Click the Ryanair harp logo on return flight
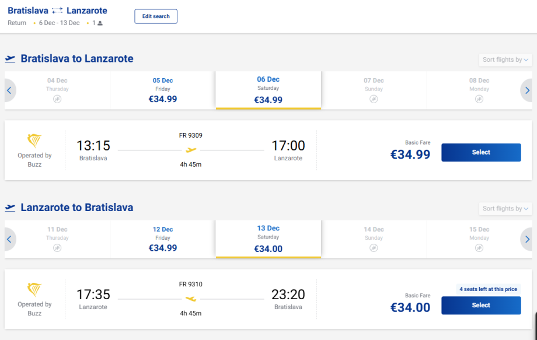Screen dimensions: 537x340 pyautogui.click(x=34, y=290)
